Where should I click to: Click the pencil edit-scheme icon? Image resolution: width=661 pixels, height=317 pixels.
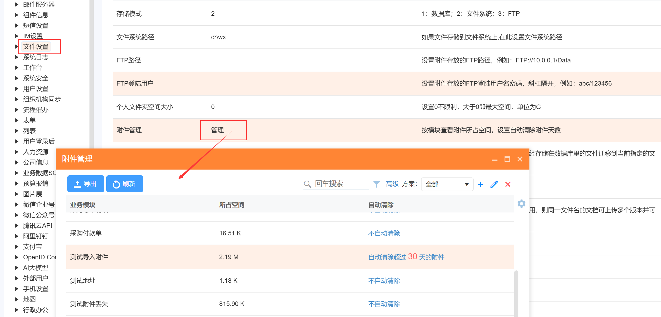[494, 184]
